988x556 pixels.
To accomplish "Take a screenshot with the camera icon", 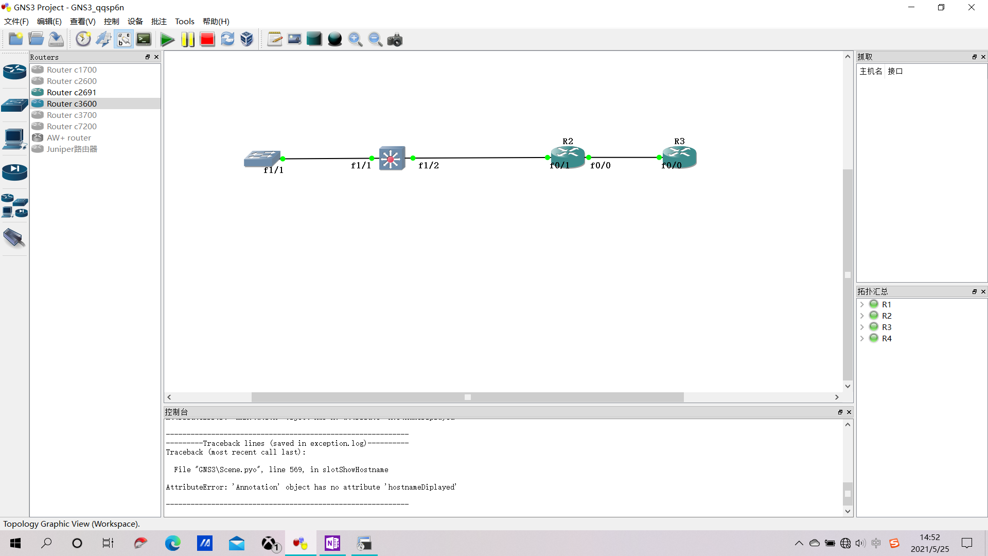I will point(395,39).
